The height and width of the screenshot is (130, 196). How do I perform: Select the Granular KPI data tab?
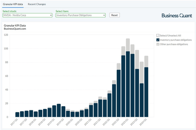point(13,4)
